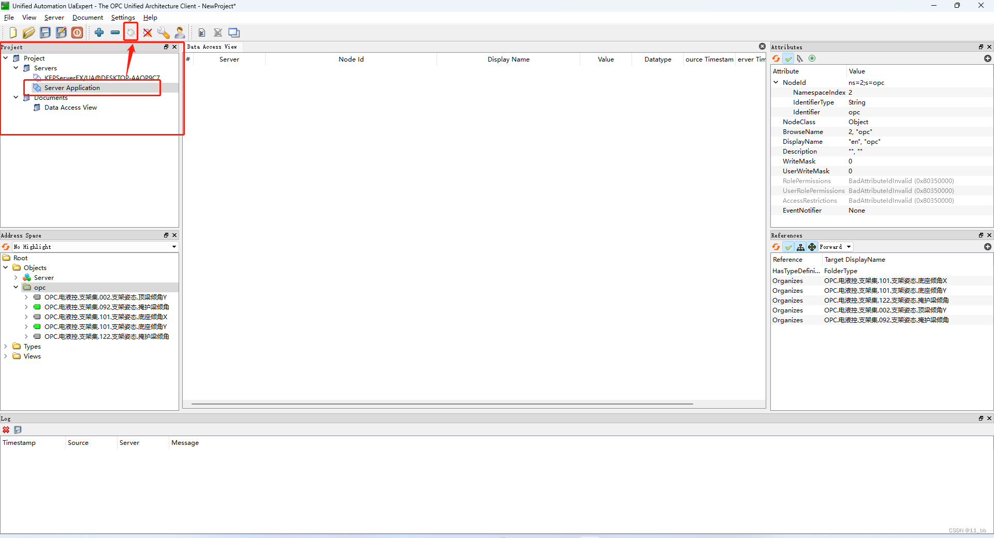994x538 pixels.
Task: Collapse the Project tree root
Action: pos(6,58)
